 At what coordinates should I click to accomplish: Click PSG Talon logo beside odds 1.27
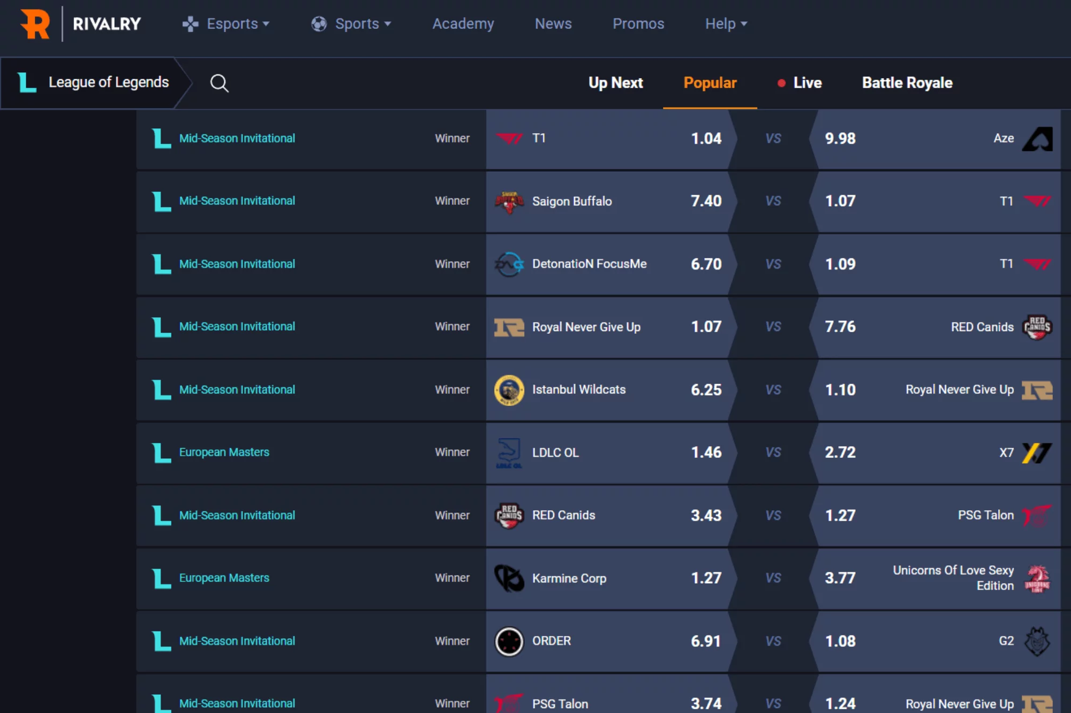click(x=1037, y=516)
